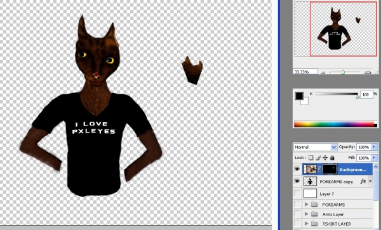Click the TSHIRT LAYER folder icon
This screenshot has width=381, height=230.
tap(314, 224)
